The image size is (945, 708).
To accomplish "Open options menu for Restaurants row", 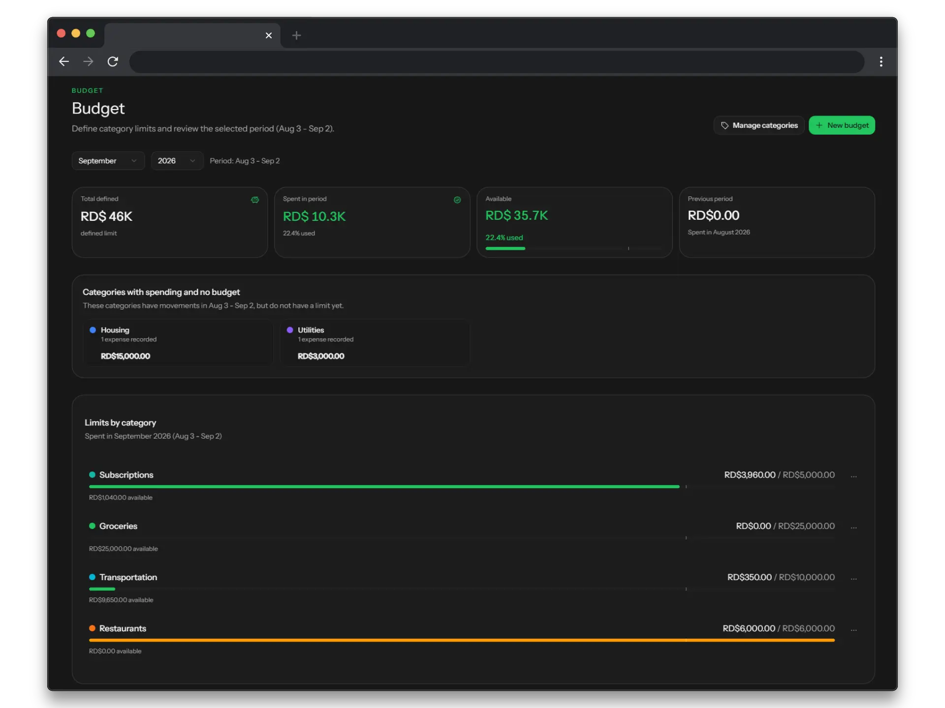I will (x=853, y=629).
